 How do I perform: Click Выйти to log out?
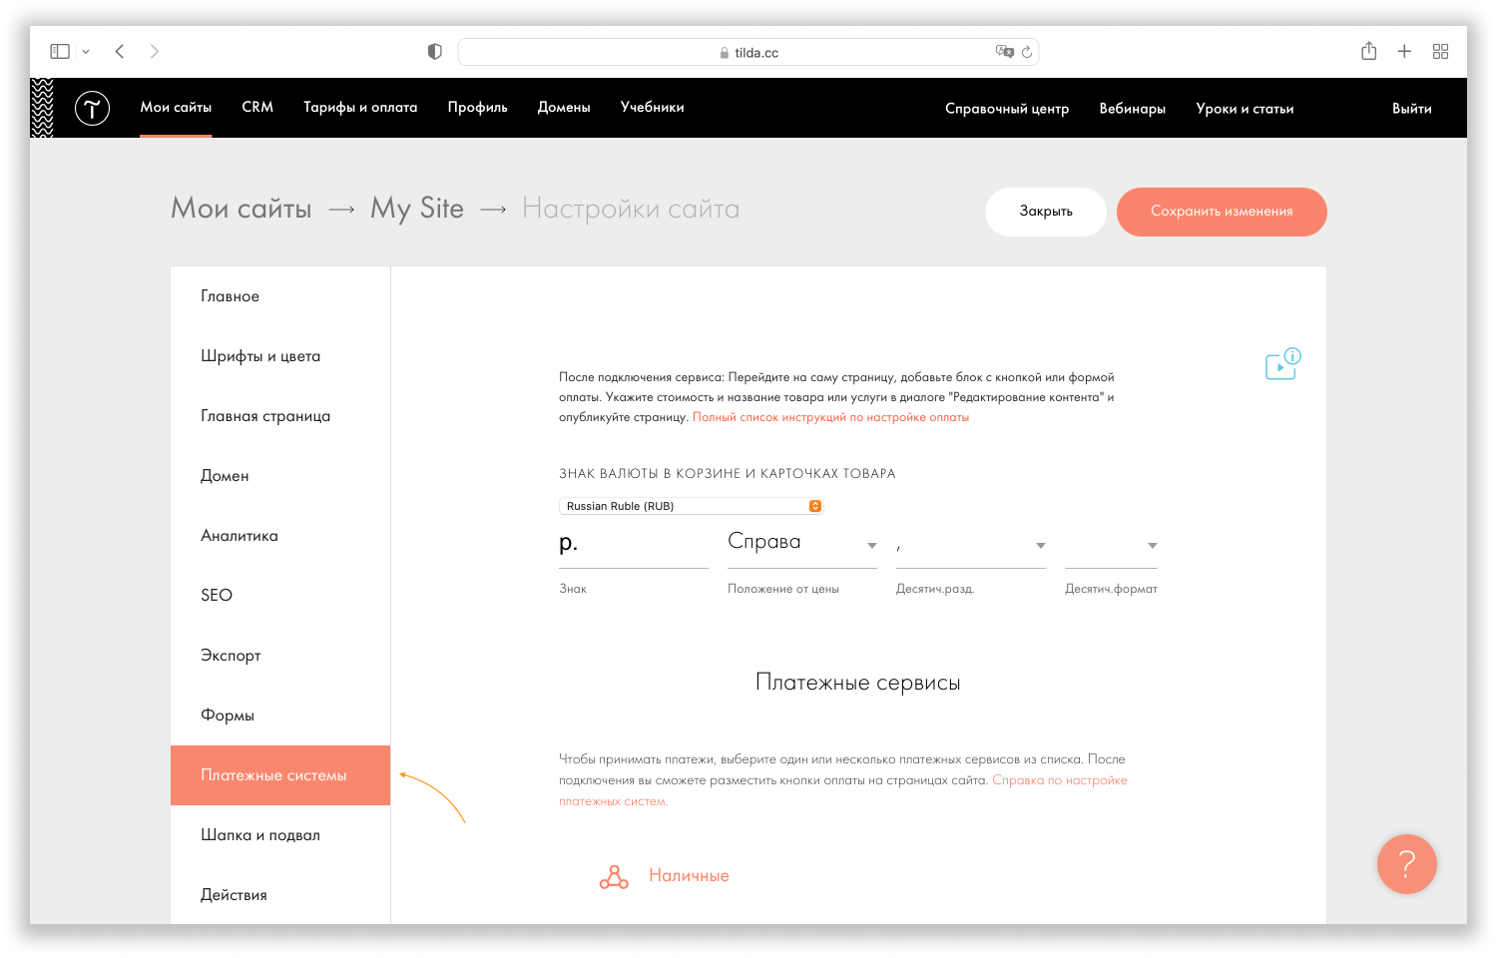[x=1412, y=109]
